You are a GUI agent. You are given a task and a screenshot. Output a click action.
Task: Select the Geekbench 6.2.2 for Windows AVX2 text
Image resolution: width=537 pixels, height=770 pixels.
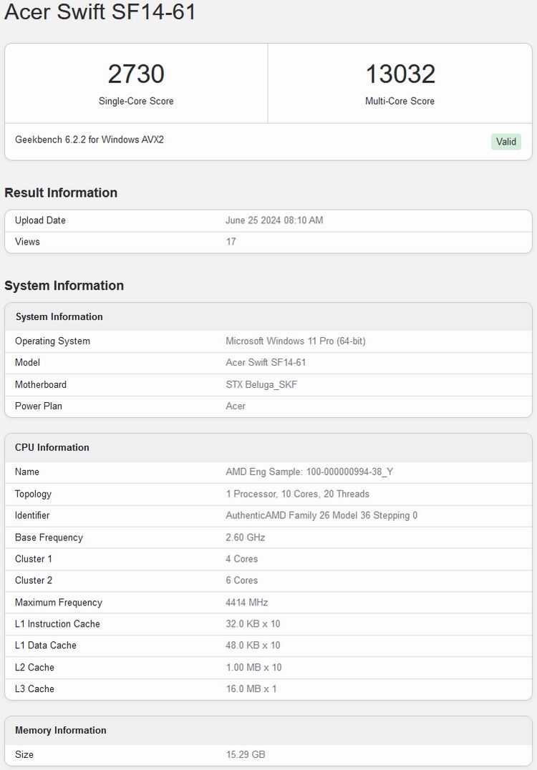pyautogui.click(x=89, y=140)
